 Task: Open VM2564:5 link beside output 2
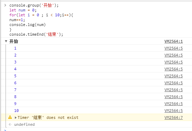coord(174,55)
